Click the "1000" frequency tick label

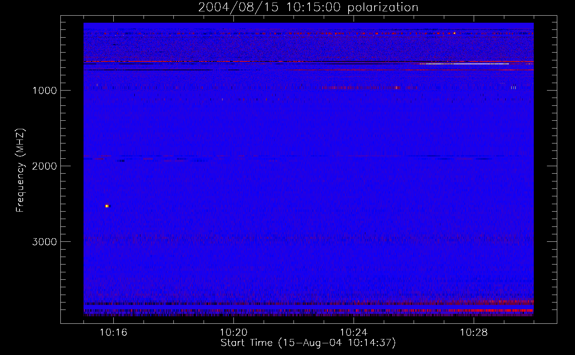click(44, 91)
